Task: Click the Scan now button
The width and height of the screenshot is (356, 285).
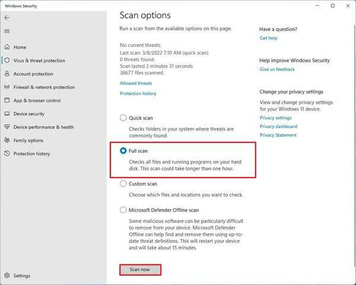Action: click(x=140, y=270)
